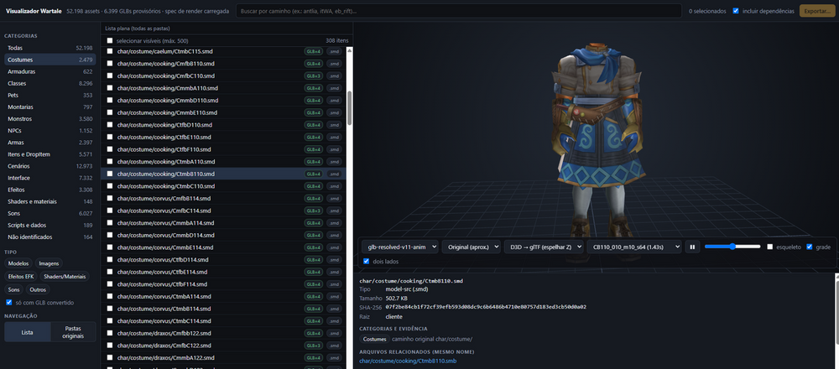Click .smd badge on corvus/CtmbA114.smd row

tap(335, 296)
